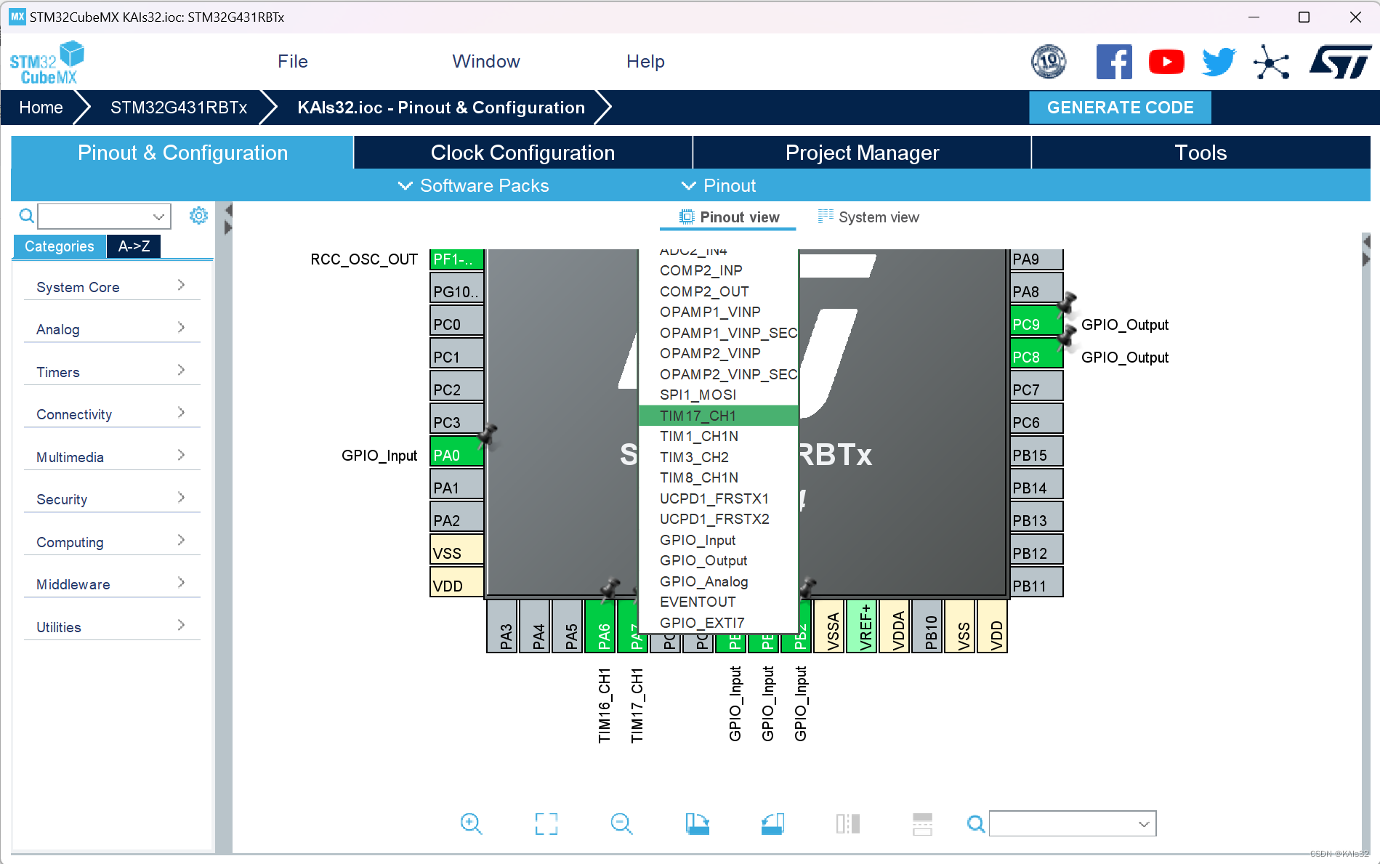Click the GENERATE CODE button
The image size is (1380, 864).
pos(1120,108)
